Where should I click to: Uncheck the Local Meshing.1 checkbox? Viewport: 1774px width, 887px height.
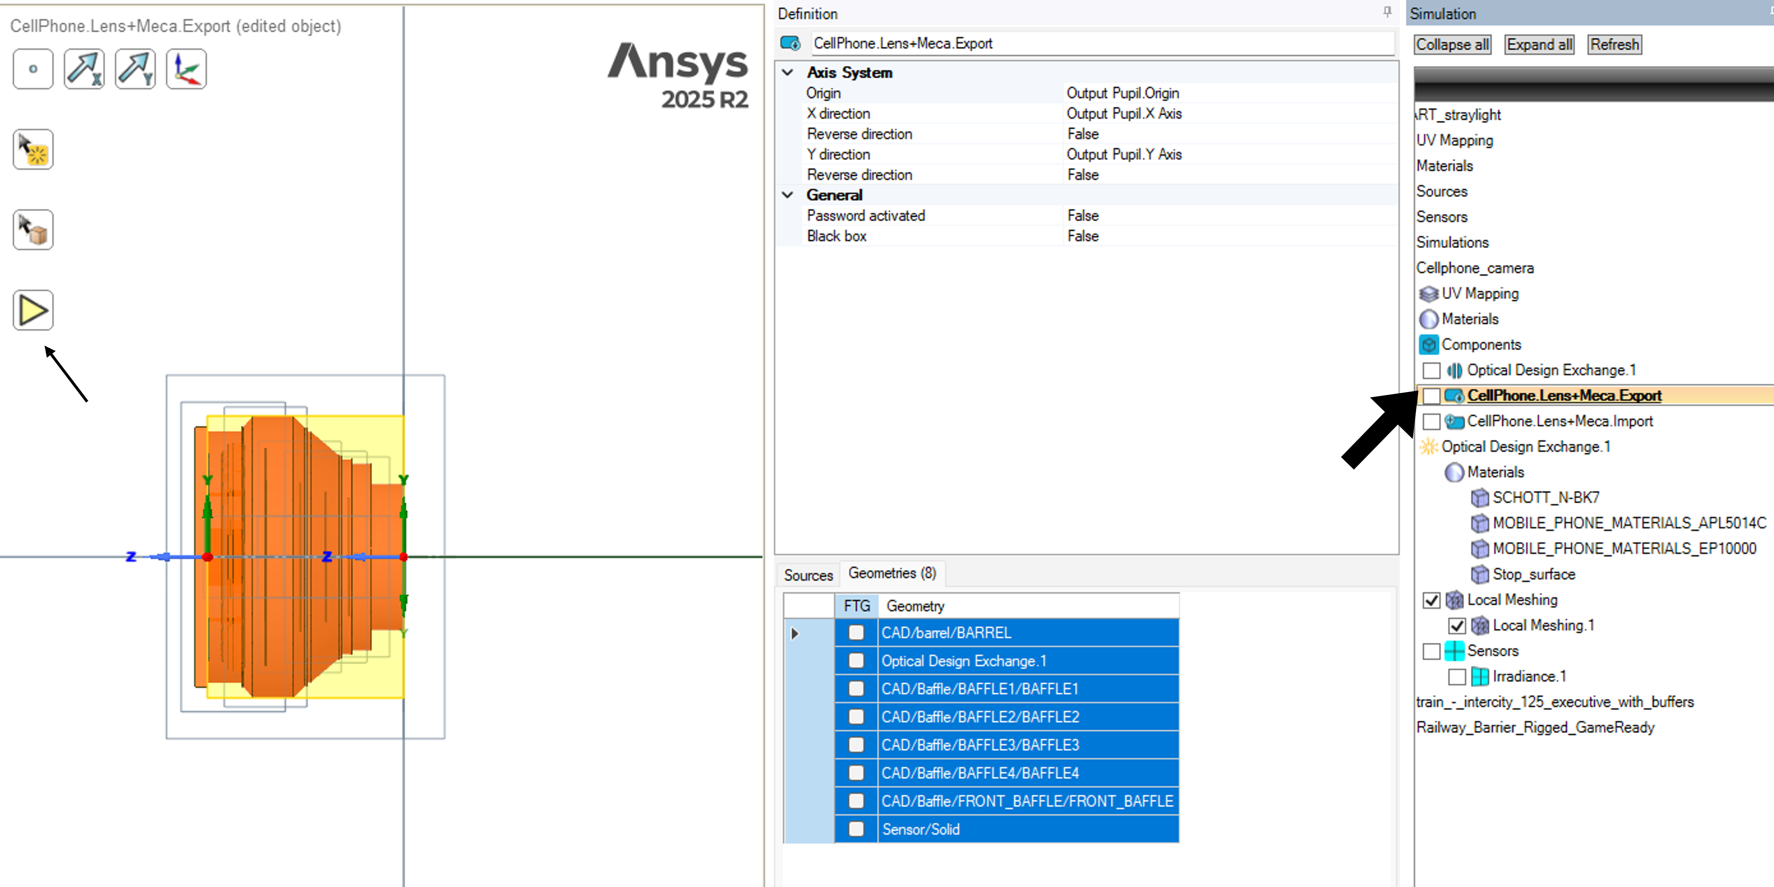point(1457,625)
